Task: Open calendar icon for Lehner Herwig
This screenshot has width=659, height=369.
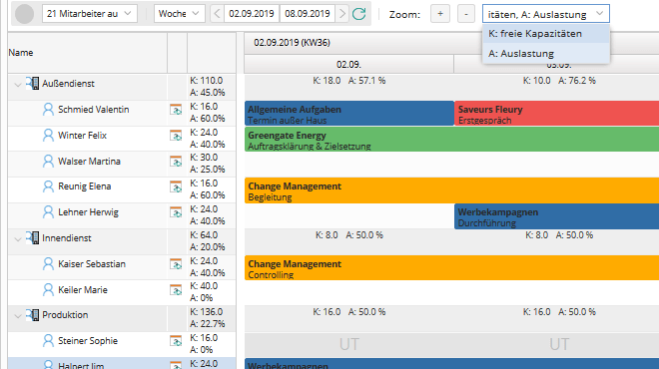Action: tap(176, 212)
